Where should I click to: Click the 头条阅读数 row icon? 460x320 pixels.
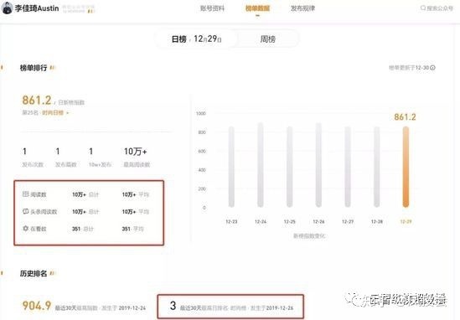coord(25,211)
